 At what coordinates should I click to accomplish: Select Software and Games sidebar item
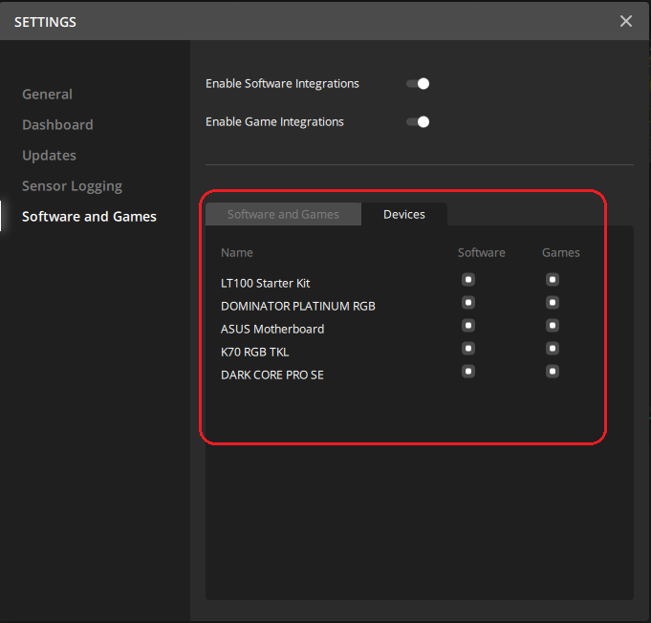tap(89, 217)
